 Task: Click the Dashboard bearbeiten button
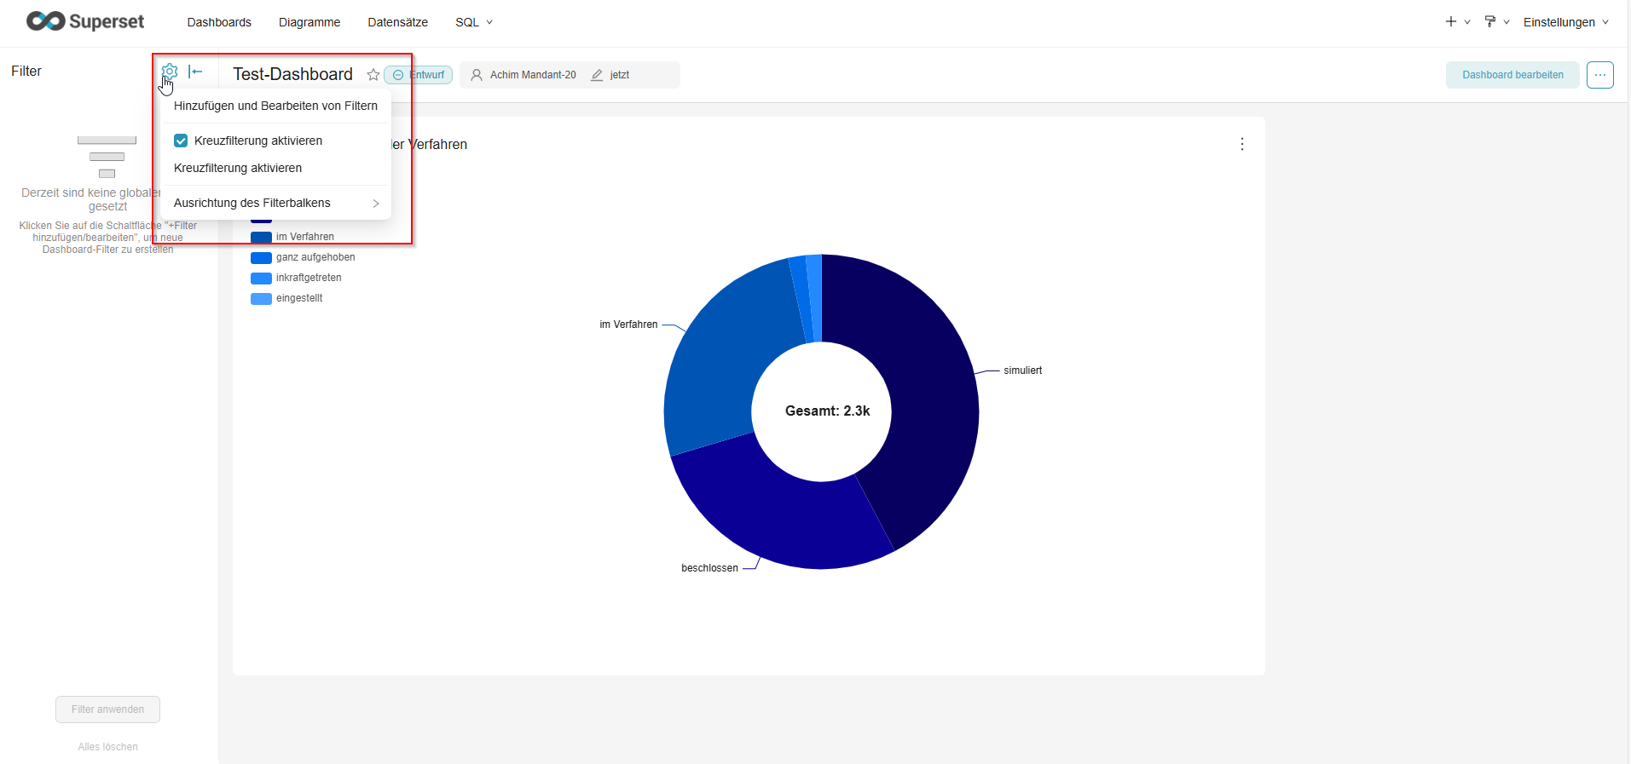point(1512,75)
